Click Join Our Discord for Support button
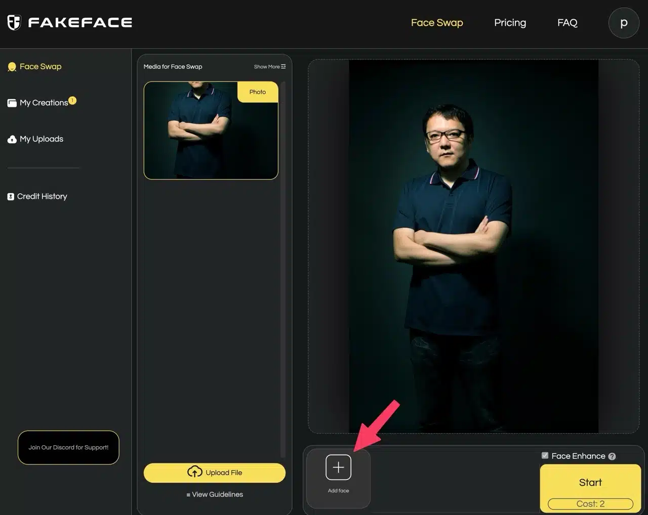 click(68, 447)
